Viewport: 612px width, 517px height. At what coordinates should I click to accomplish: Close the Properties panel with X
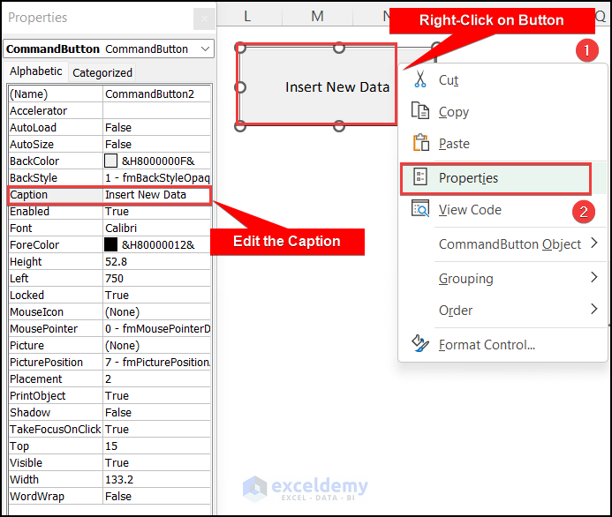pyautogui.click(x=204, y=19)
